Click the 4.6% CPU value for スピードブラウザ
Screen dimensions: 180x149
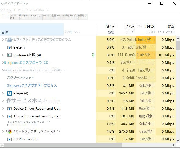[110, 132]
